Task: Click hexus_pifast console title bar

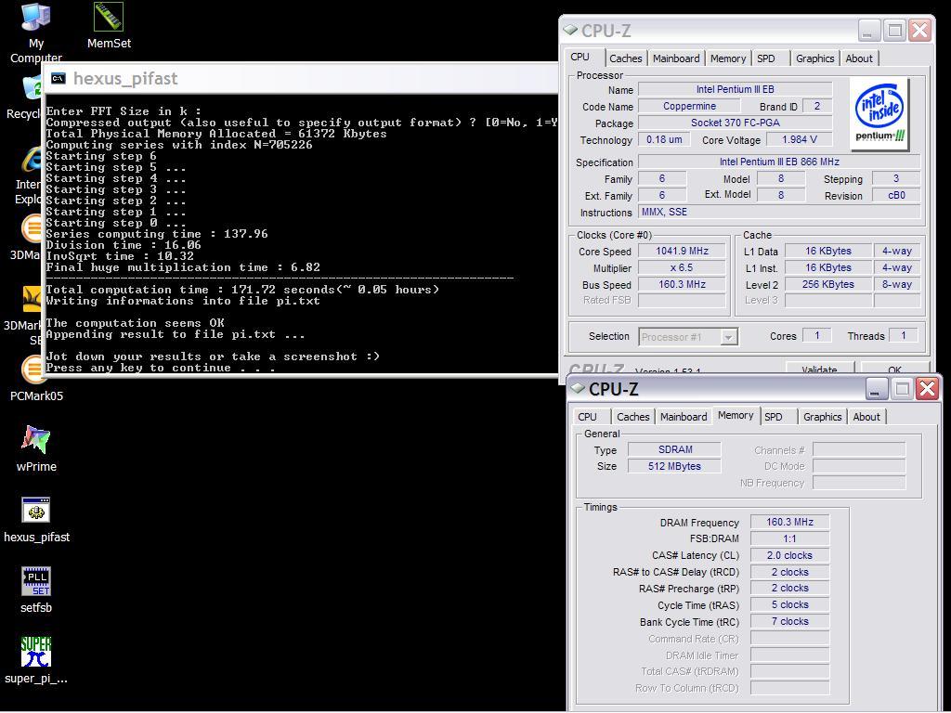Action: pos(302,78)
